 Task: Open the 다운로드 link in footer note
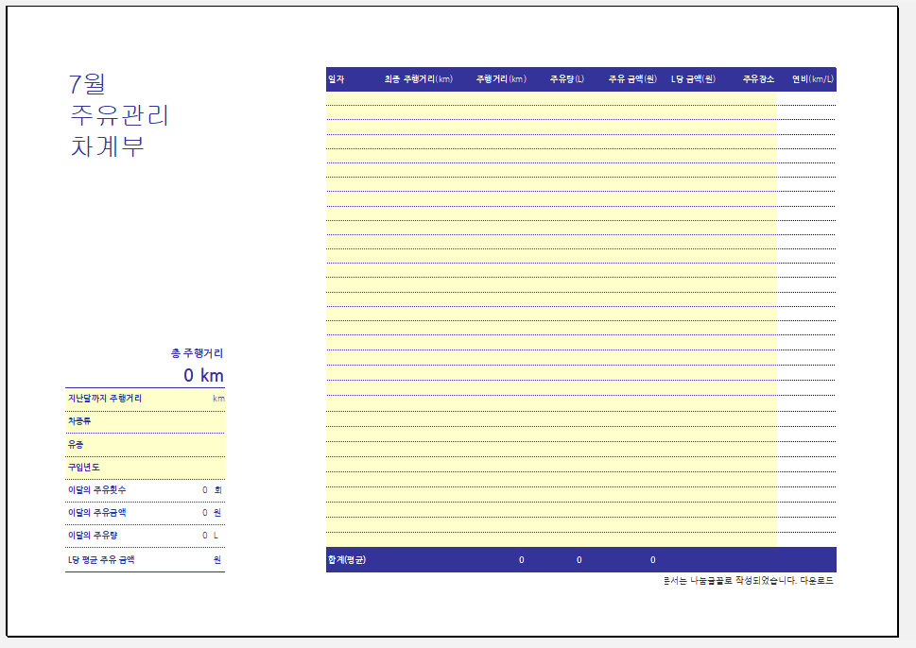(x=817, y=581)
